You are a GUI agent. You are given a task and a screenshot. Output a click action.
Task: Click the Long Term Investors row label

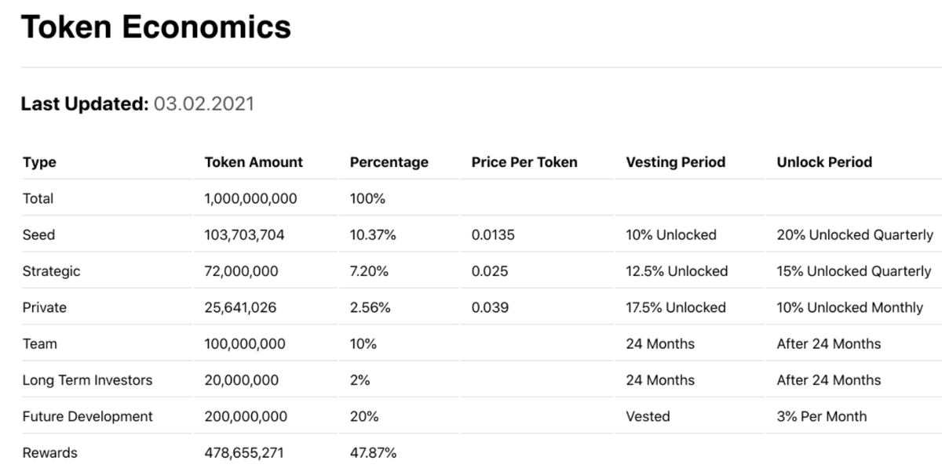87,380
